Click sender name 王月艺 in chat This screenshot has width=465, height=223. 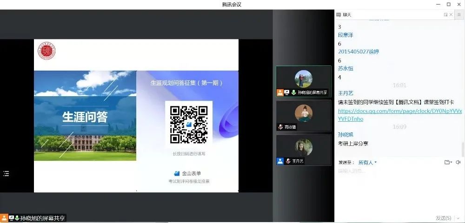(x=345, y=93)
